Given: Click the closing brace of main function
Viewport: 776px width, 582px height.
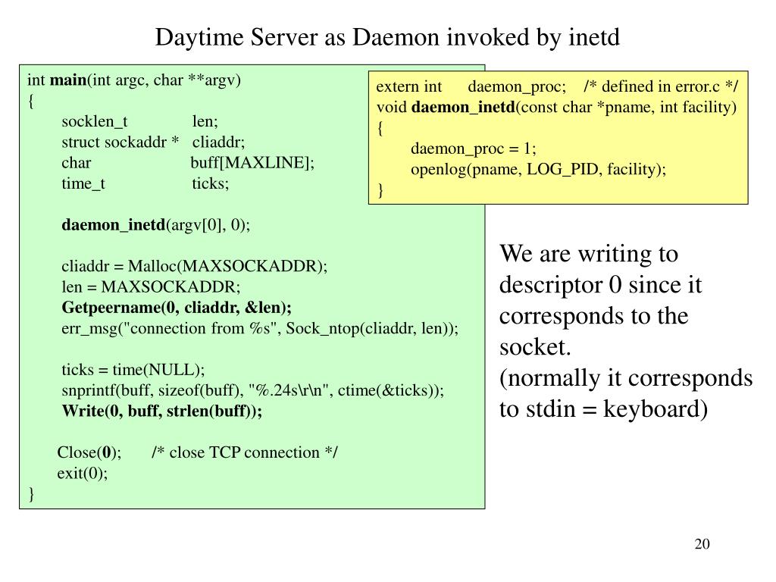Looking at the screenshot, I should pyautogui.click(x=31, y=494).
